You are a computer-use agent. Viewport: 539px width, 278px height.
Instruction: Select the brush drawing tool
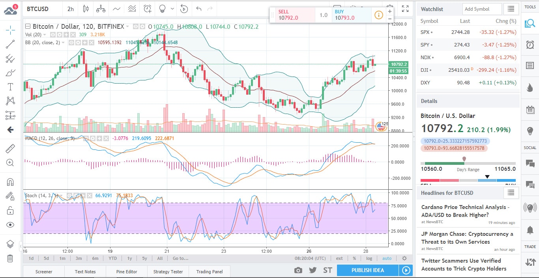(10, 73)
